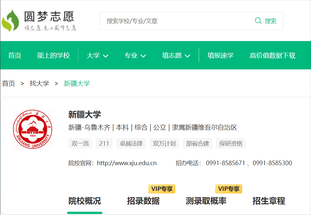
Task: Select the 新疆大学 heading title
Action: pos(85,115)
